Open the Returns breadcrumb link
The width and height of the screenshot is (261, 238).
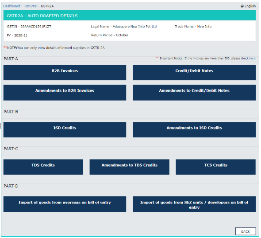(31, 6)
